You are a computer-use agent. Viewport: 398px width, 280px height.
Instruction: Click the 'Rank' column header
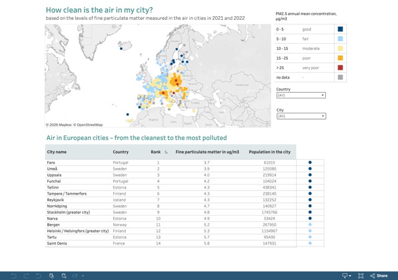[155, 152]
